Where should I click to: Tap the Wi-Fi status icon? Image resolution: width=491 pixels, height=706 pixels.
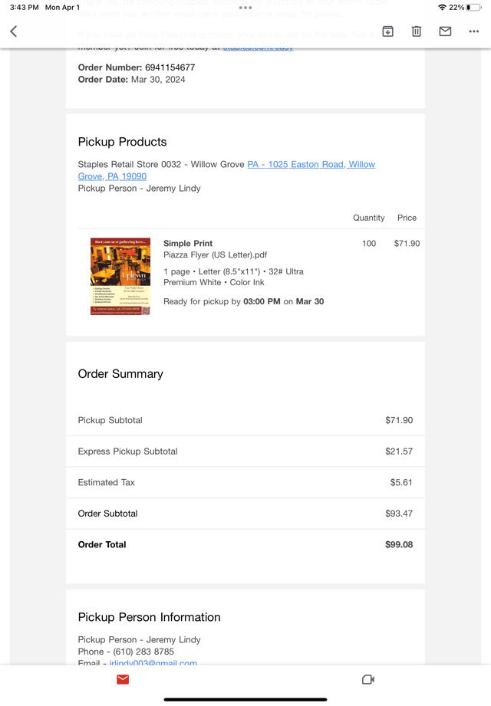coord(442,7)
